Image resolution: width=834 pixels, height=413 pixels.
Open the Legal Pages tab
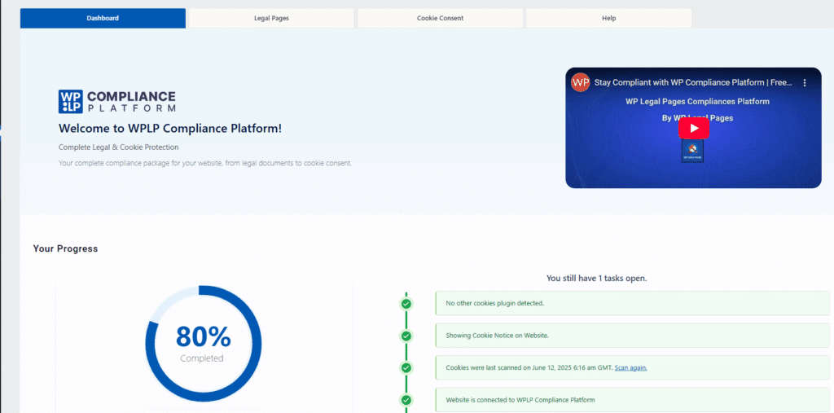(x=271, y=18)
